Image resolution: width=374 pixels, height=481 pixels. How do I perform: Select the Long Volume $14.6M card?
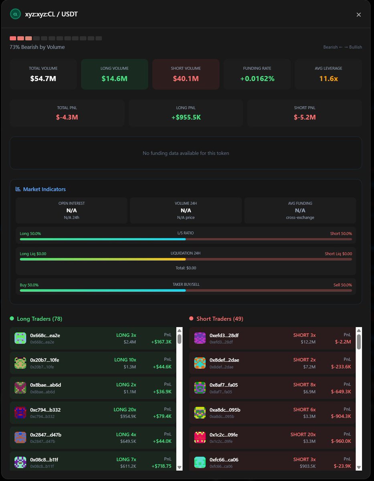[x=115, y=74]
